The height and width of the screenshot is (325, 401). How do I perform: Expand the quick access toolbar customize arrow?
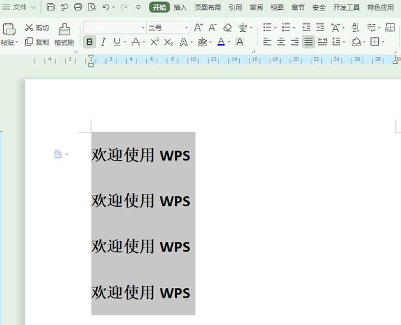click(x=138, y=7)
